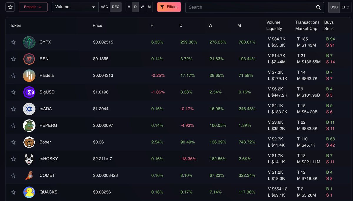Open the Filters button
This screenshot has height=201, width=353.
click(169, 7)
